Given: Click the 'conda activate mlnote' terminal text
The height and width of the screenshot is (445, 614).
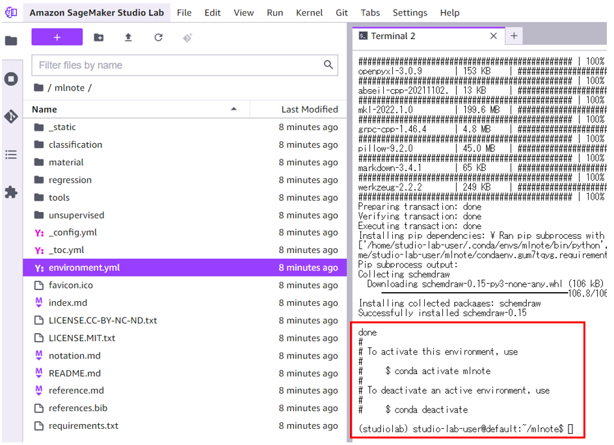Looking at the screenshot, I should click(442, 371).
